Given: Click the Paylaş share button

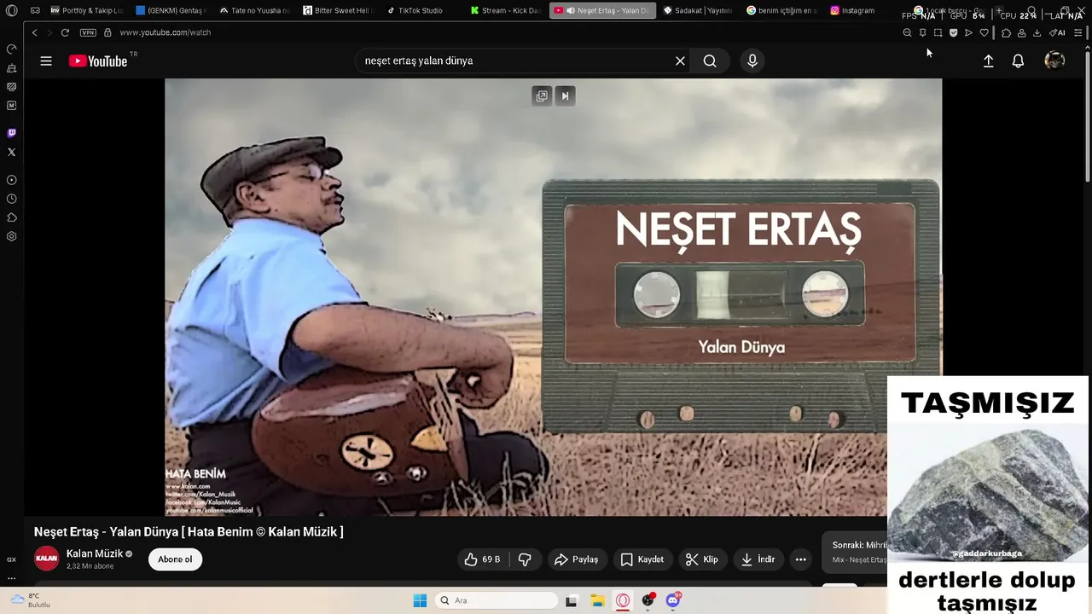Looking at the screenshot, I should click(x=577, y=559).
